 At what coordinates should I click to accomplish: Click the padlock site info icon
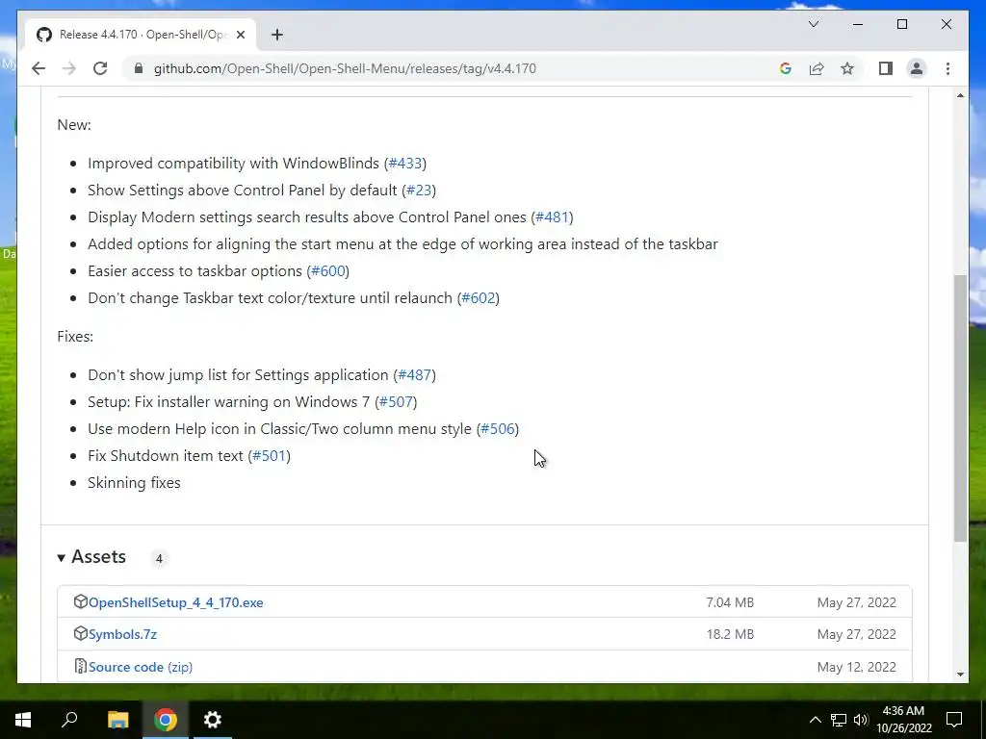139,68
